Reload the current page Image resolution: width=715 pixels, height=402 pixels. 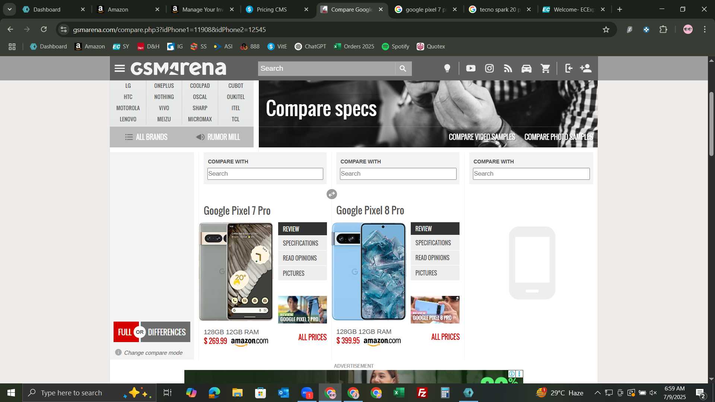[x=44, y=29]
